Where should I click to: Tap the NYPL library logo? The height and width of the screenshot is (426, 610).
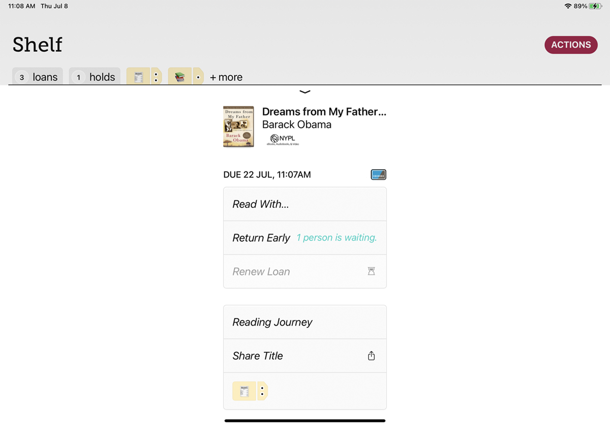284,140
